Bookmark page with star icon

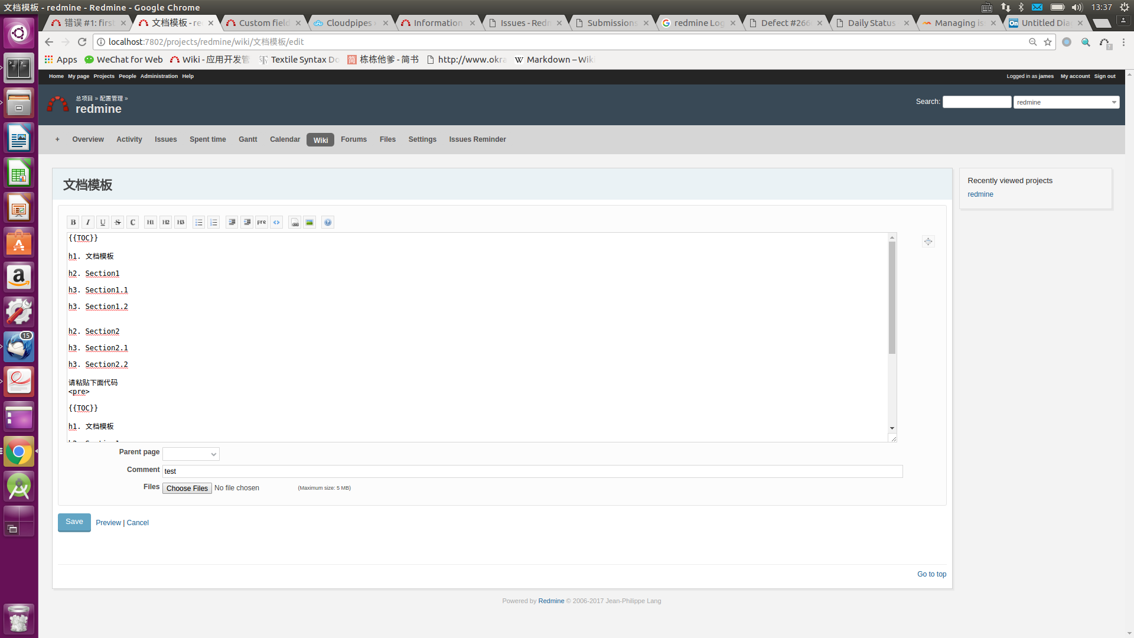coord(1048,42)
